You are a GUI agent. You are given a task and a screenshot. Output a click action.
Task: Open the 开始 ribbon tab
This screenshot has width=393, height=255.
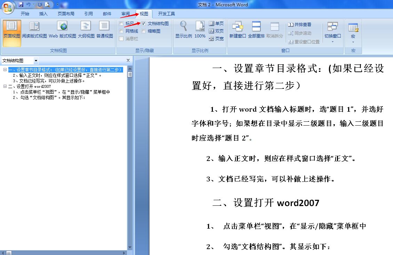click(25, 14)
